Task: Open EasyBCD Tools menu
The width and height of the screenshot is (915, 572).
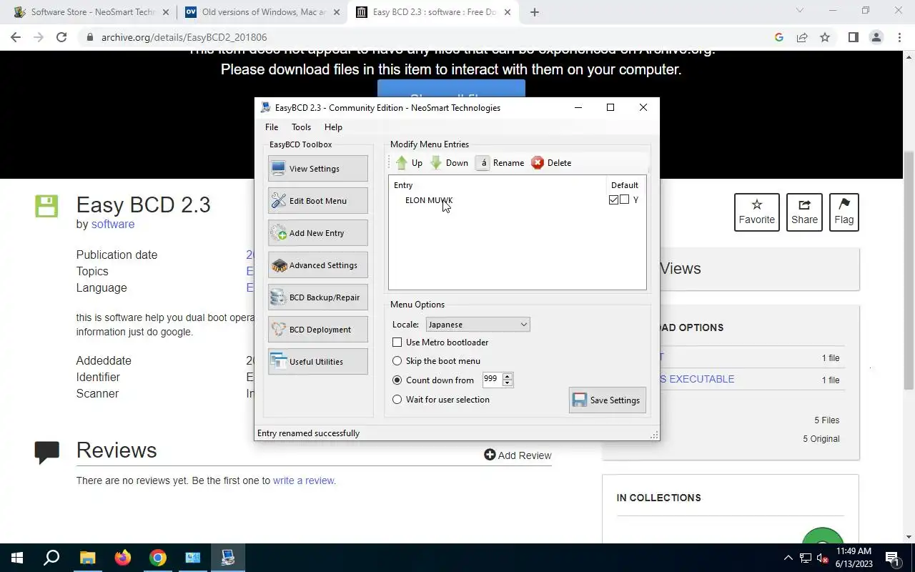Action: click(x=301, y=127)
